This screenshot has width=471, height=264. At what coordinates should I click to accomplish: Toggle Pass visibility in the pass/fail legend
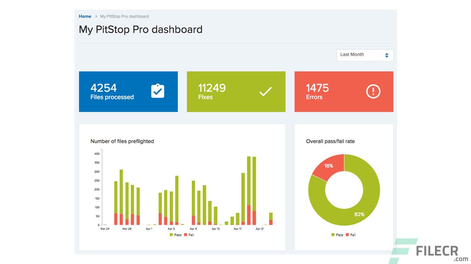click(335, 235)
